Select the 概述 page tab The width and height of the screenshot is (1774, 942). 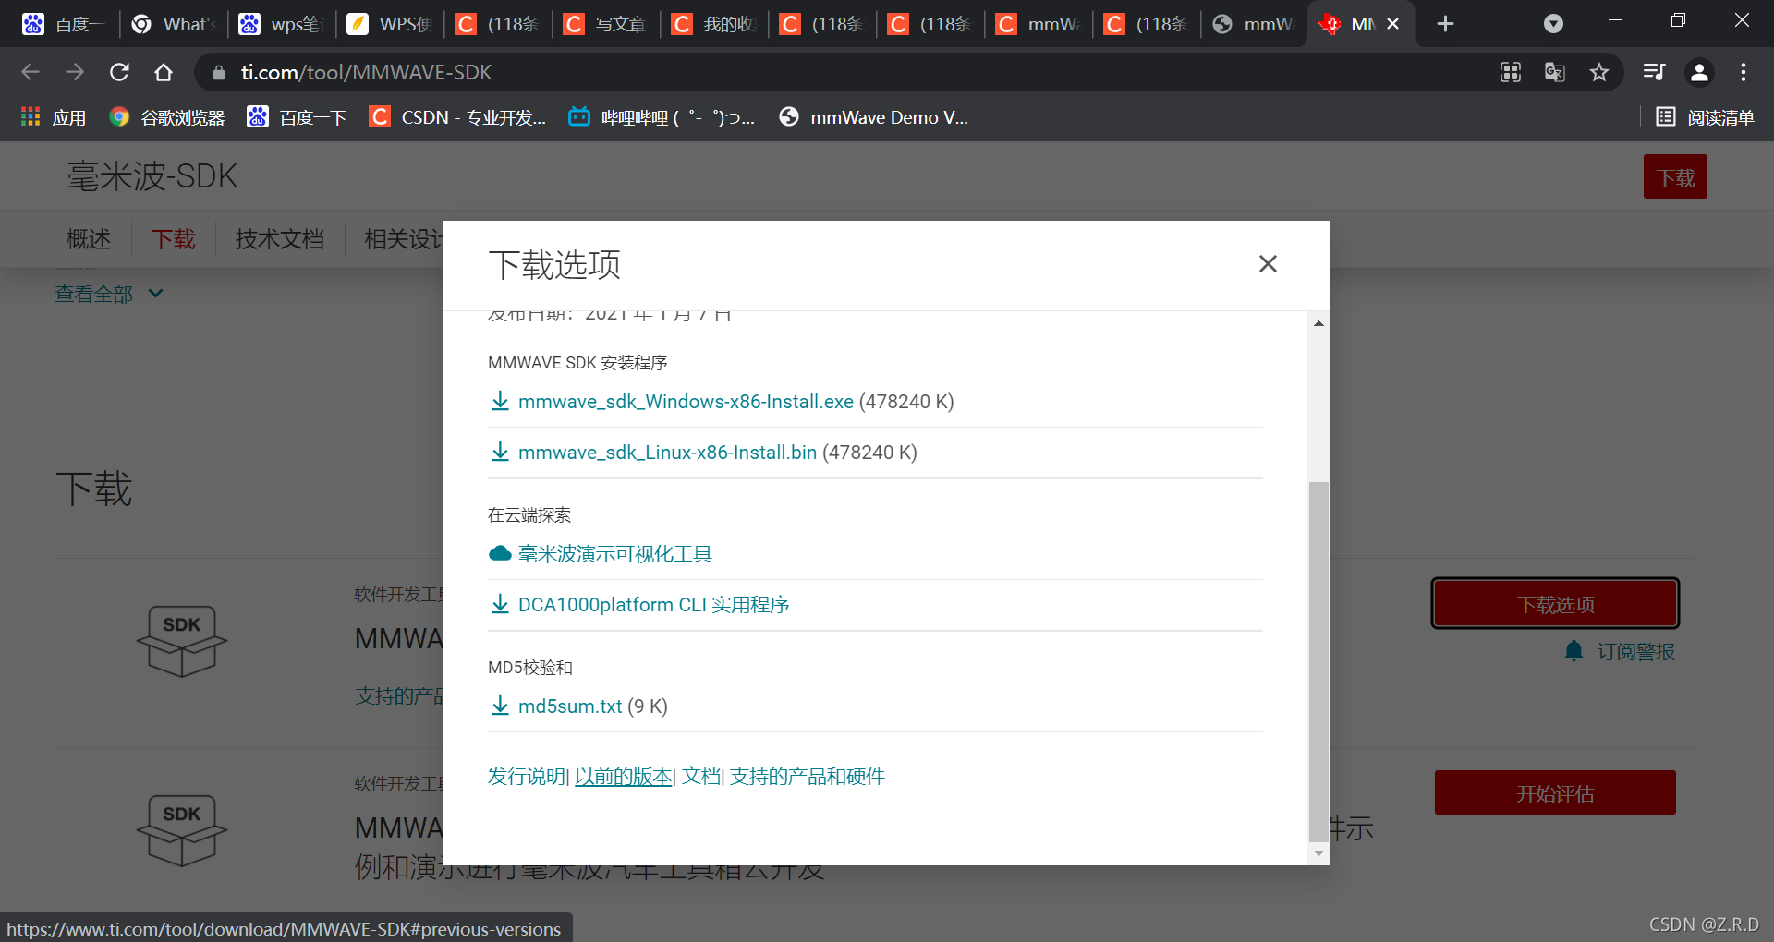point(89,239)
